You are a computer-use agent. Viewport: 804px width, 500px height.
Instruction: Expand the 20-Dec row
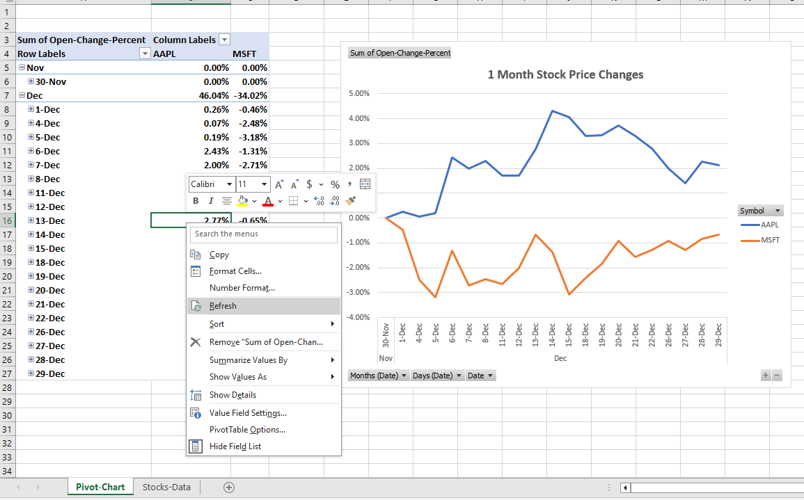[x=31, y=289]
